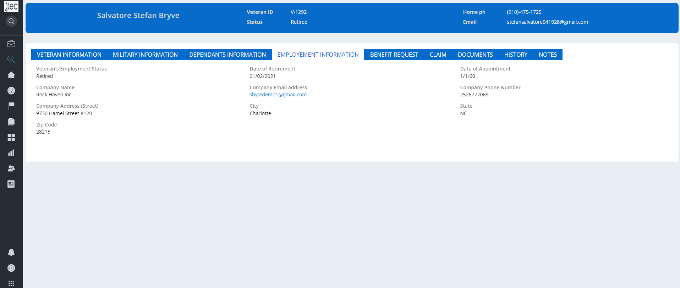The width and height of the screenshot is (680, 288).
Task: Select the Veteran ID value V-1292
Action: (298, 12)
